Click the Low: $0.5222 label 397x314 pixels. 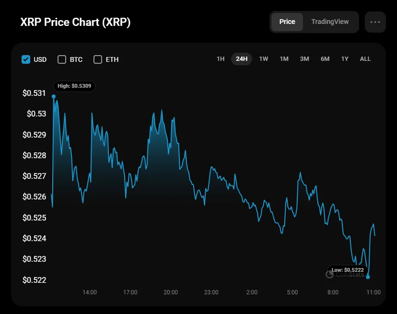pos(348,270)
